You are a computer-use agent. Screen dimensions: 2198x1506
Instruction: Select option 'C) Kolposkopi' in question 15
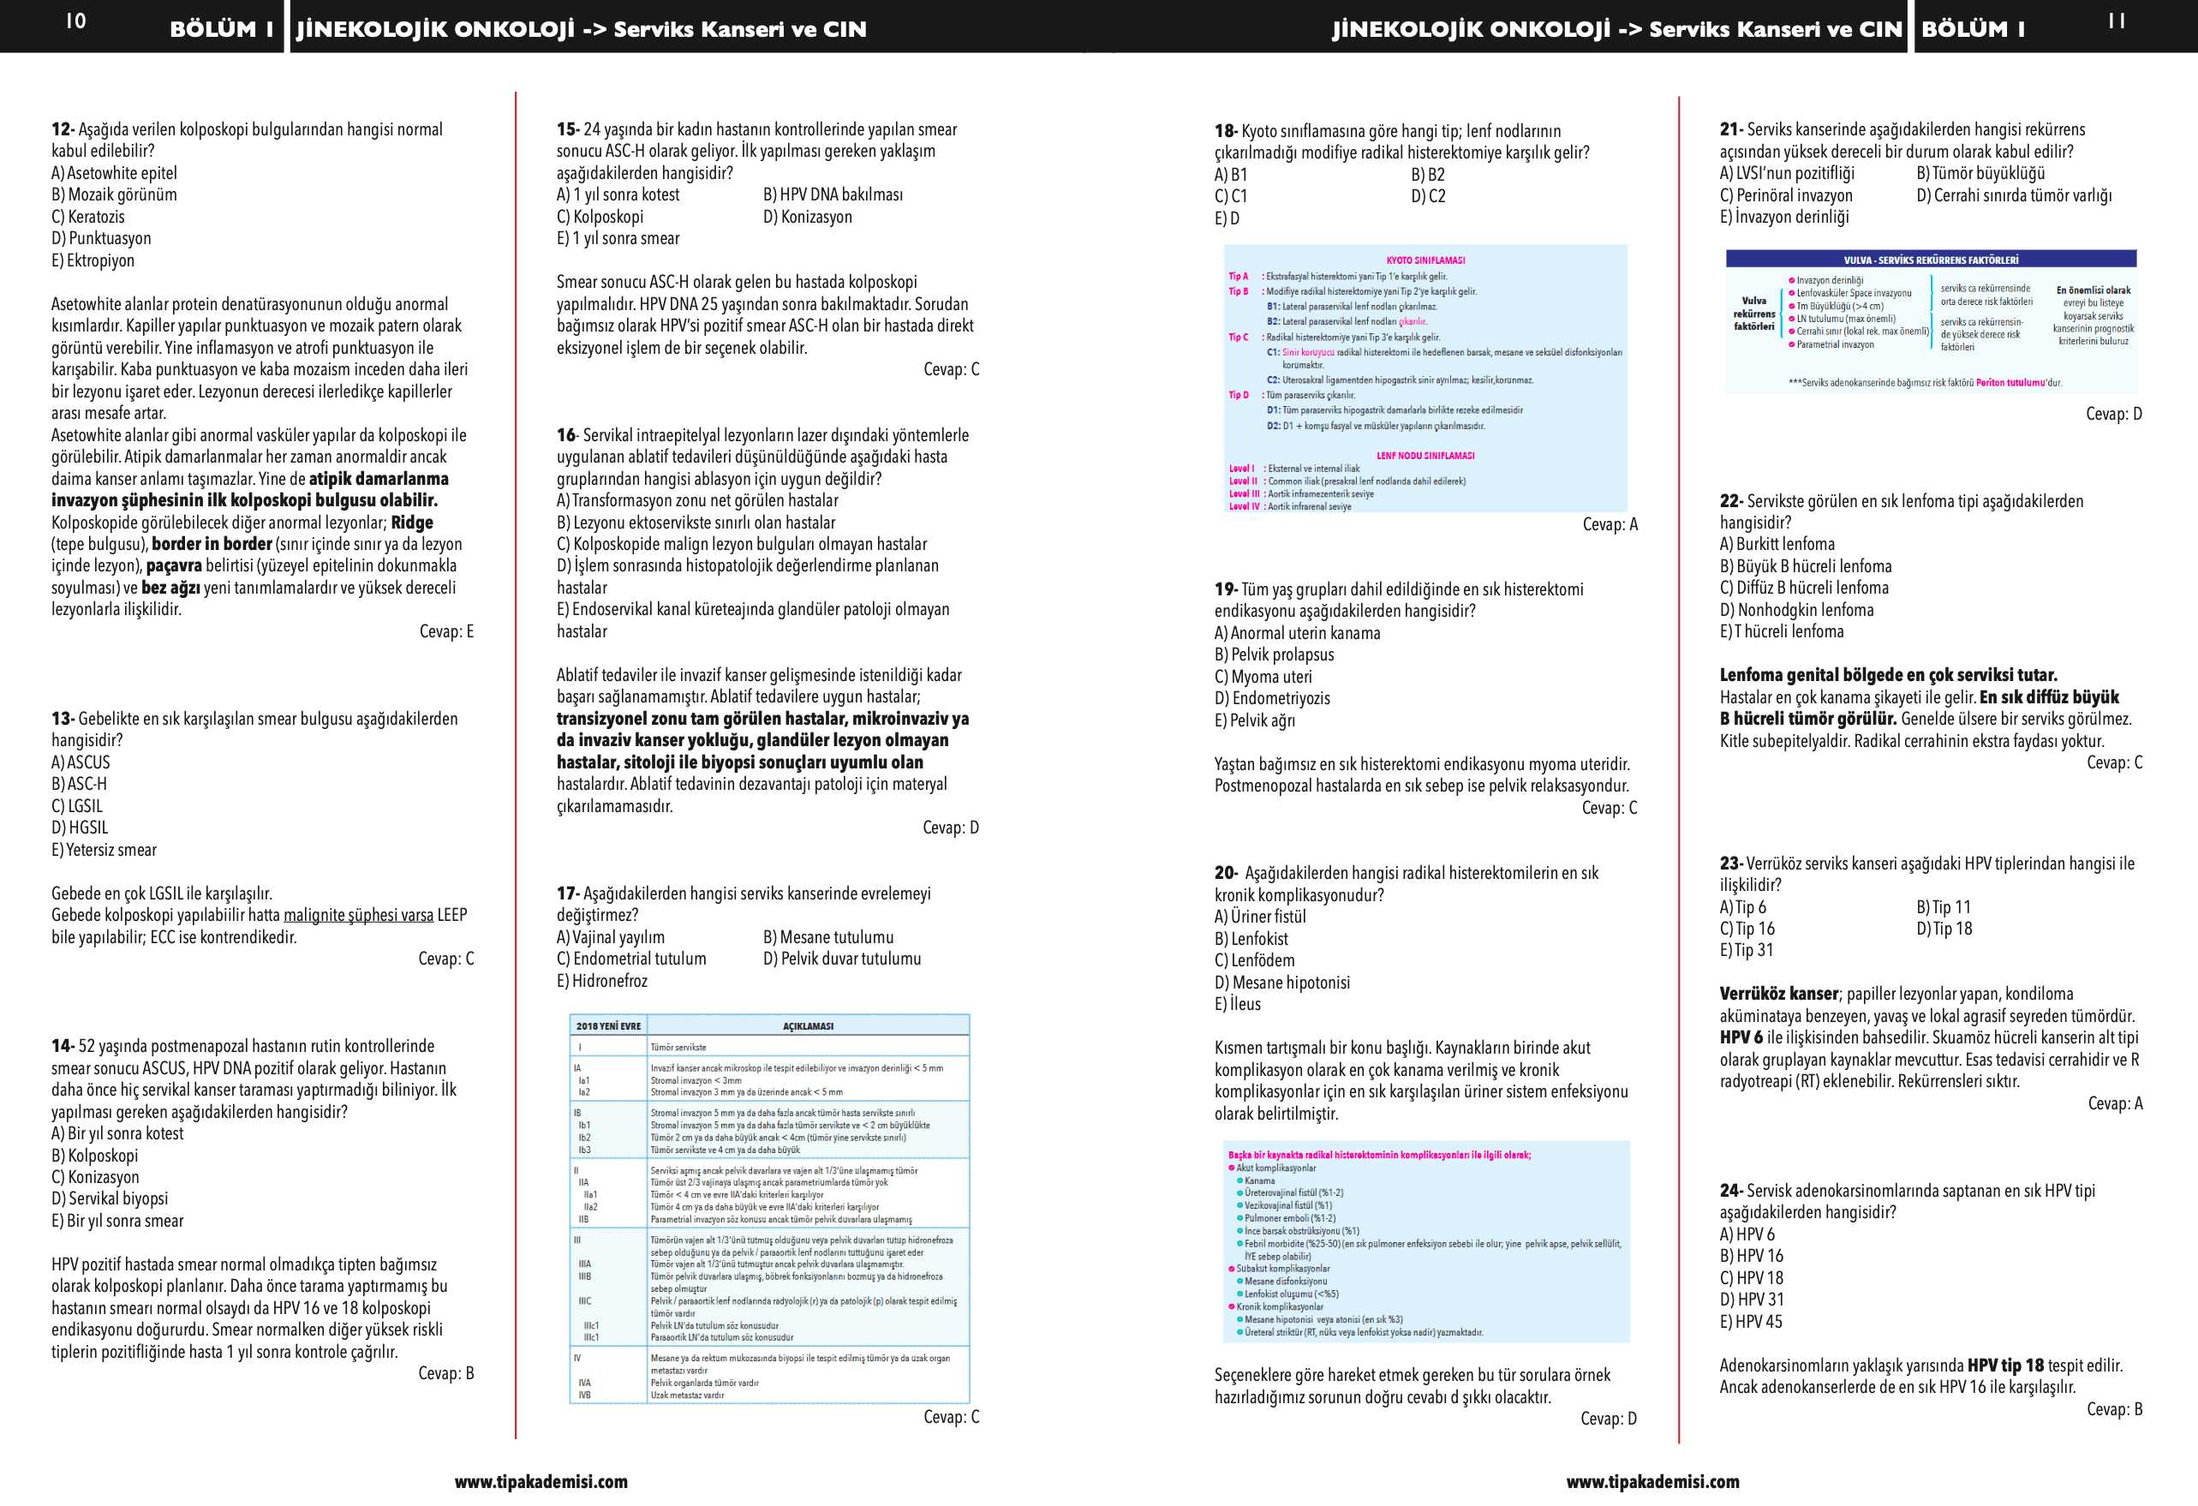point(600,217)
